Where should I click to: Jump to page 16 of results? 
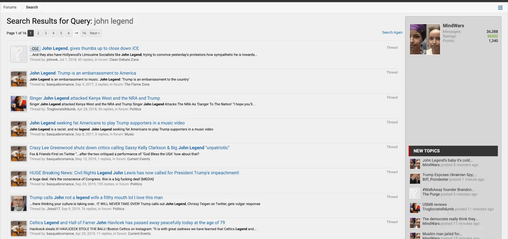click(x=84, y=33)
